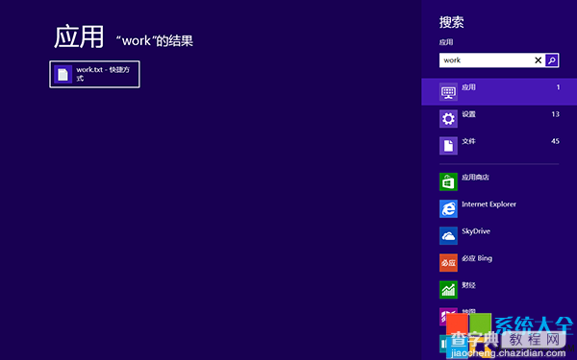577x360 pixels.
Task: Click the Internet Explorer icon
Action: pos(448,208)
